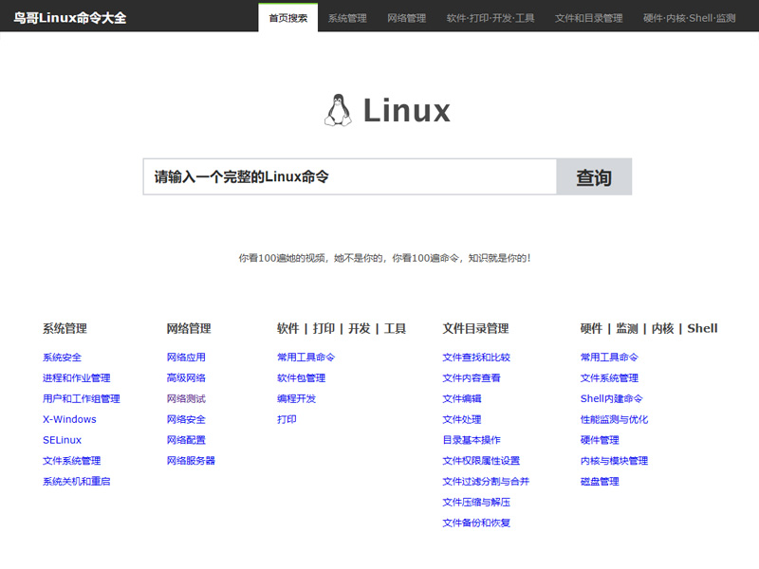Open 文件过滤分割与合并 link
The height and width of the screenshot is (569, 759).
[x=486, y=482]
